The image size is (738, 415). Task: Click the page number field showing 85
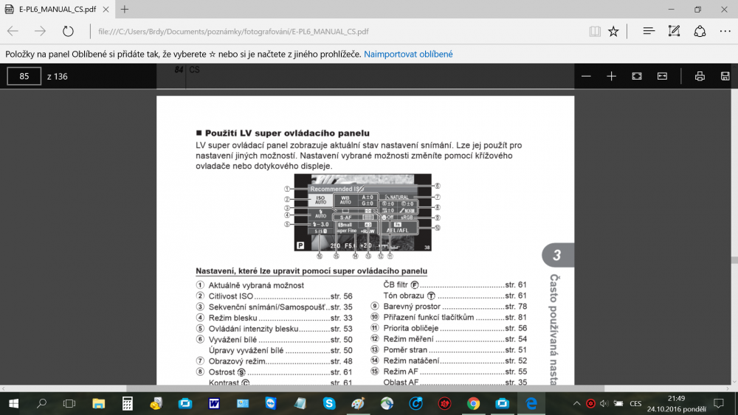pyautogui.click(x=24, y=76)
